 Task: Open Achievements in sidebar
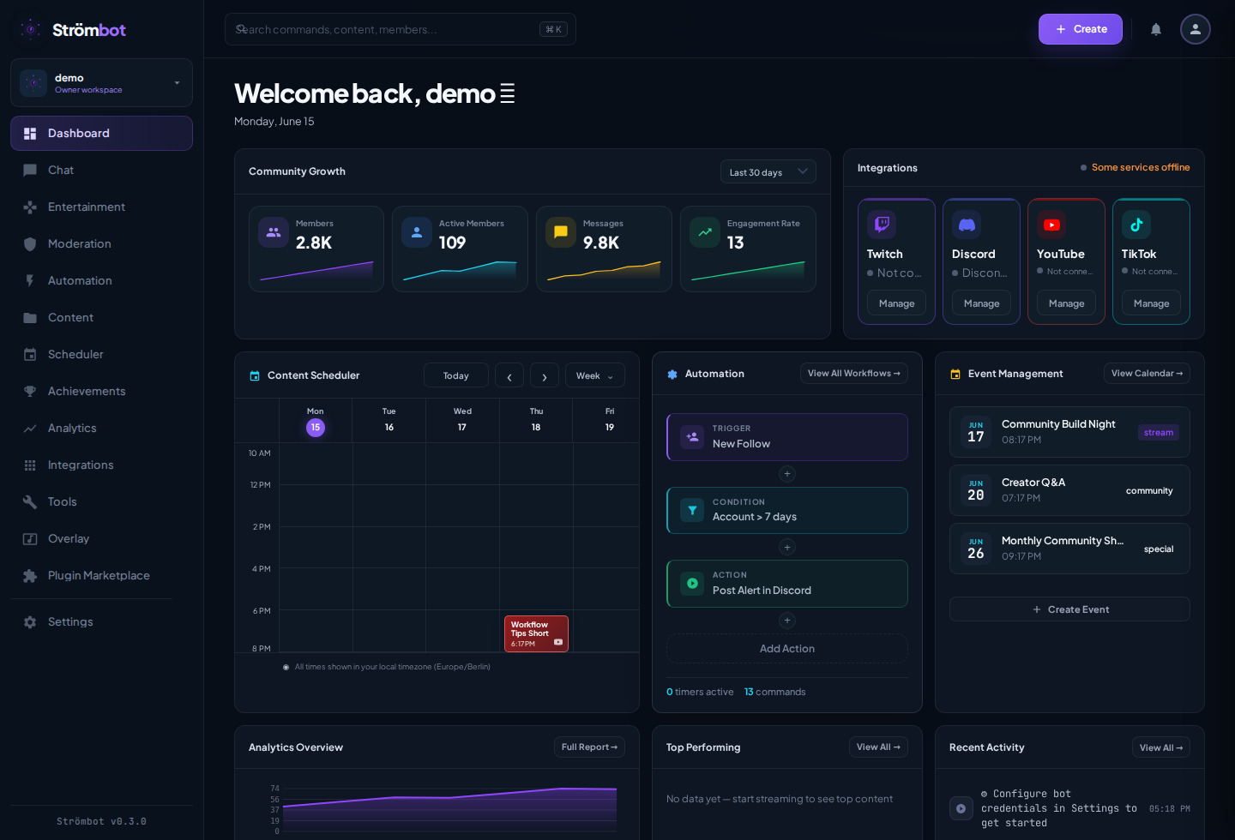pos(101,391)
